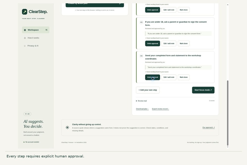Click the Download plan link
The width and height of the screenshot is (247, 165).
[142, 109]
